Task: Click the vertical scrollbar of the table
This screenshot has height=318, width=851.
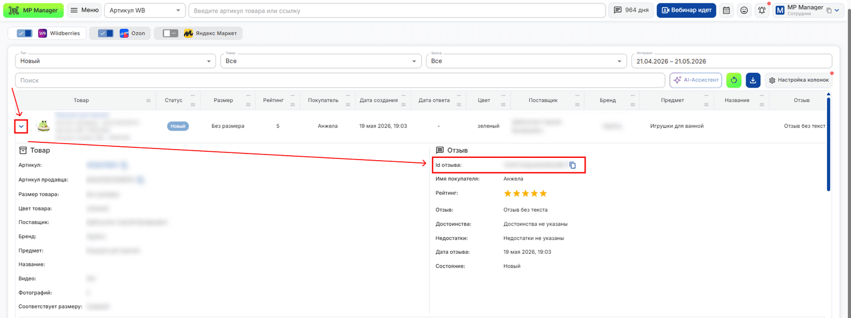Action: click(829, 144)
